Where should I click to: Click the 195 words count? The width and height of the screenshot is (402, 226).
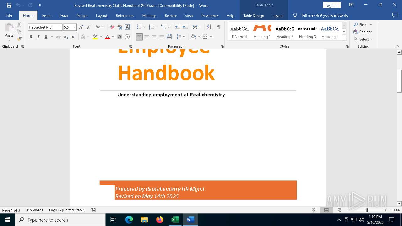35,210
